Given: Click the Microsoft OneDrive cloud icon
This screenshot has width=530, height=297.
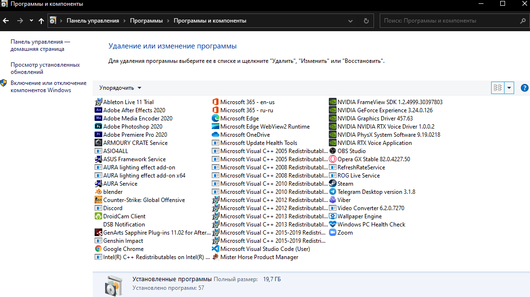Looking at the screenshot, I should click(215, 134).
